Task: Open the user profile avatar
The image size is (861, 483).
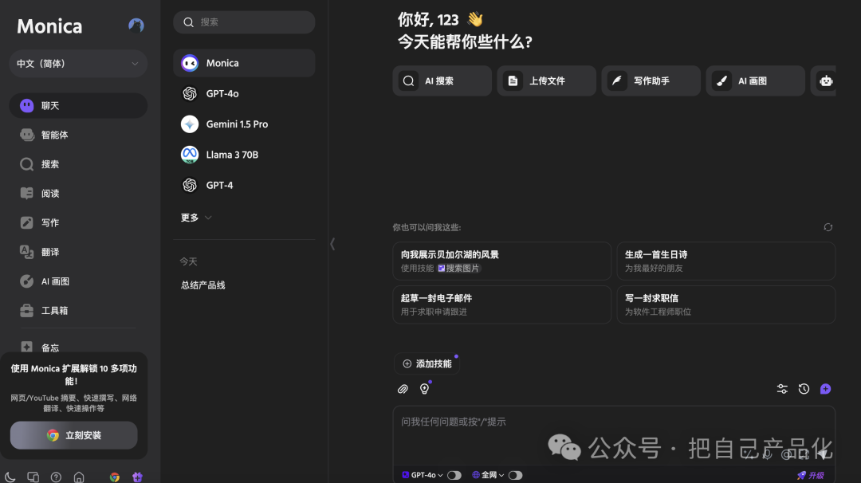Action: click(136, 26)
